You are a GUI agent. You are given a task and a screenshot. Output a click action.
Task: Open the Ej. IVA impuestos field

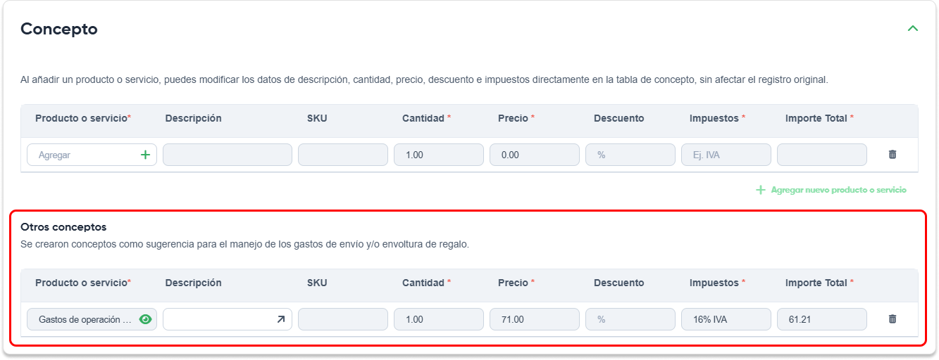click(726, 155)
